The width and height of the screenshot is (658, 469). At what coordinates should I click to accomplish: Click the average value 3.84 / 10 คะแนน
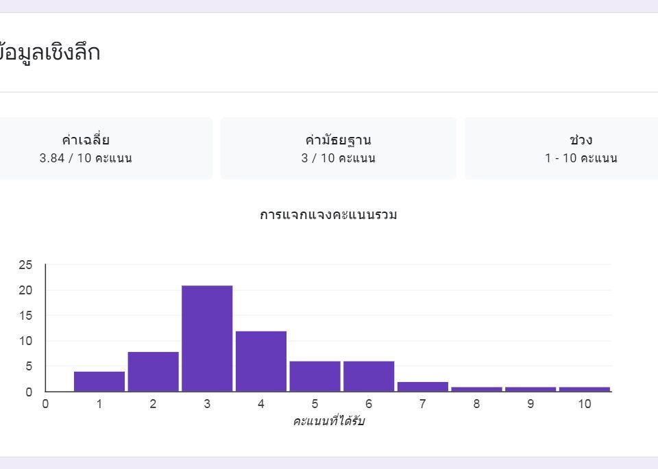pyautogui.click(x=86, y=158)
